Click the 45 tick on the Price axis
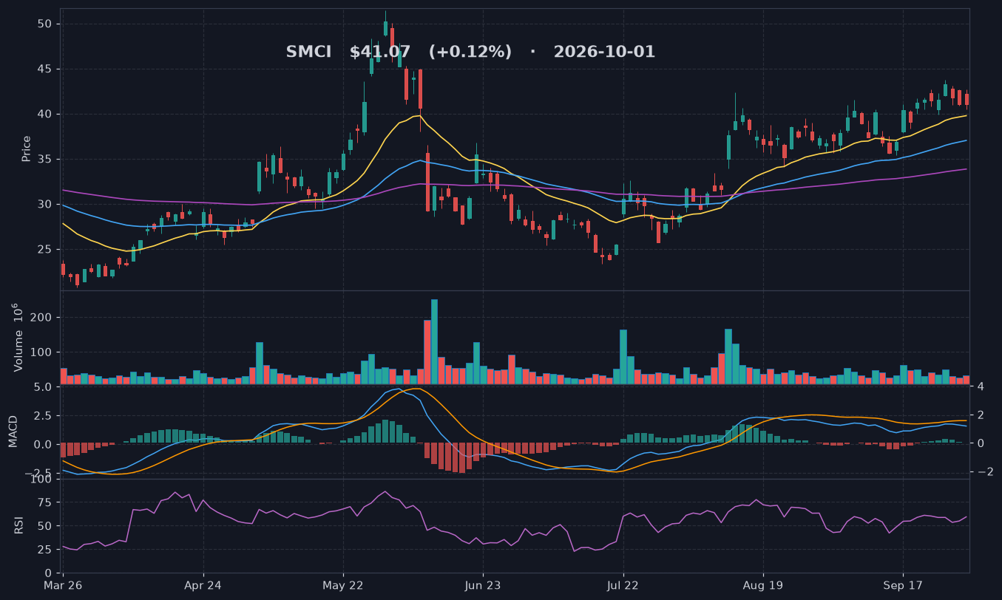 [44, 69]
